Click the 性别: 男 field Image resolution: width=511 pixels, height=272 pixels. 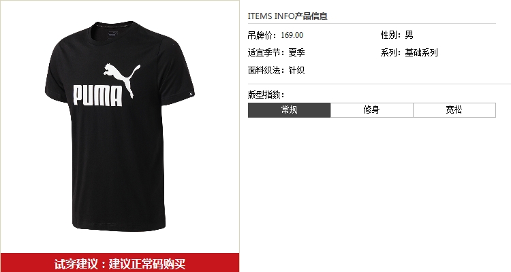tap(397, 35)
